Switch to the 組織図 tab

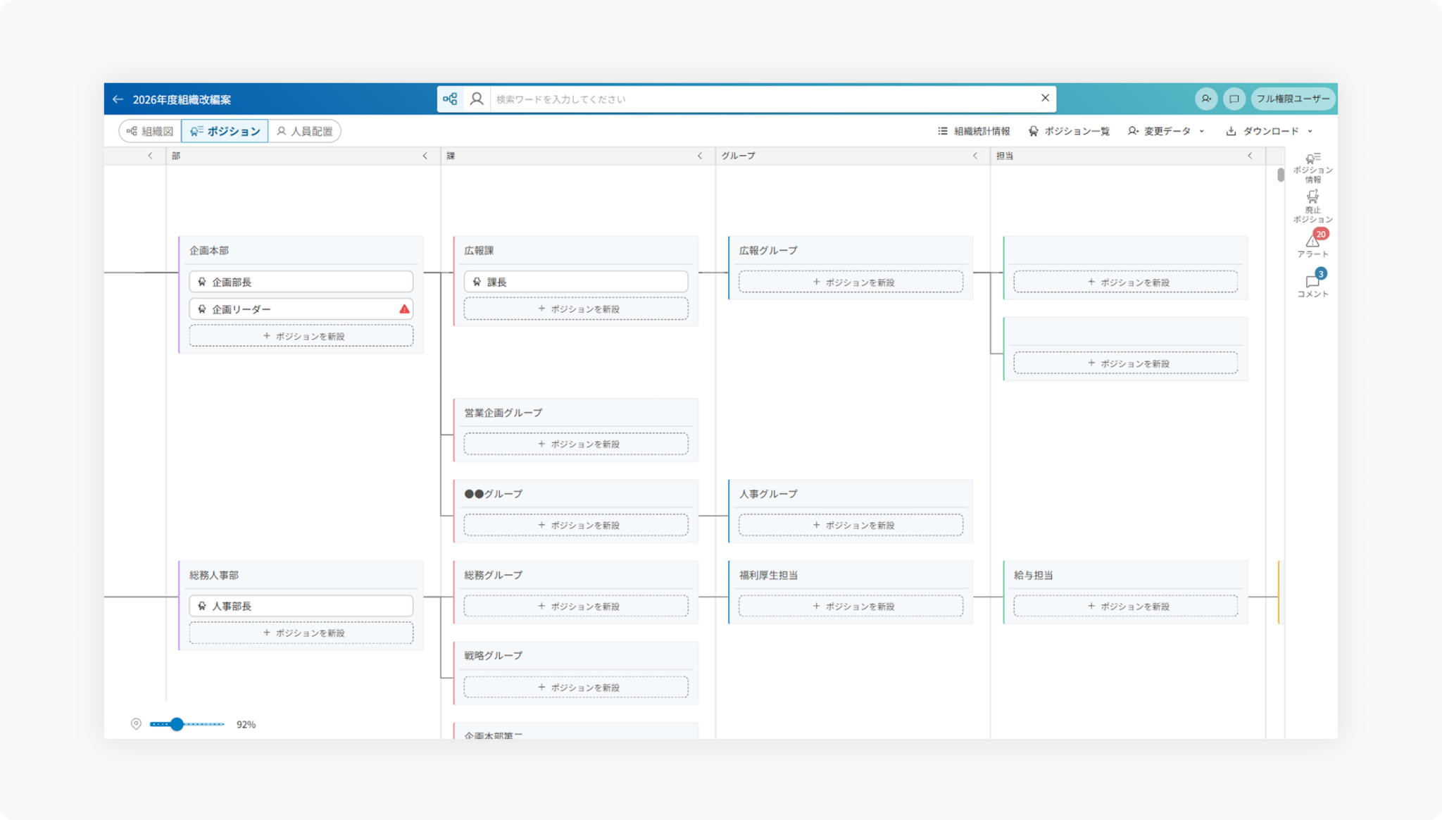pyautogui.click(x=150, y=131)
